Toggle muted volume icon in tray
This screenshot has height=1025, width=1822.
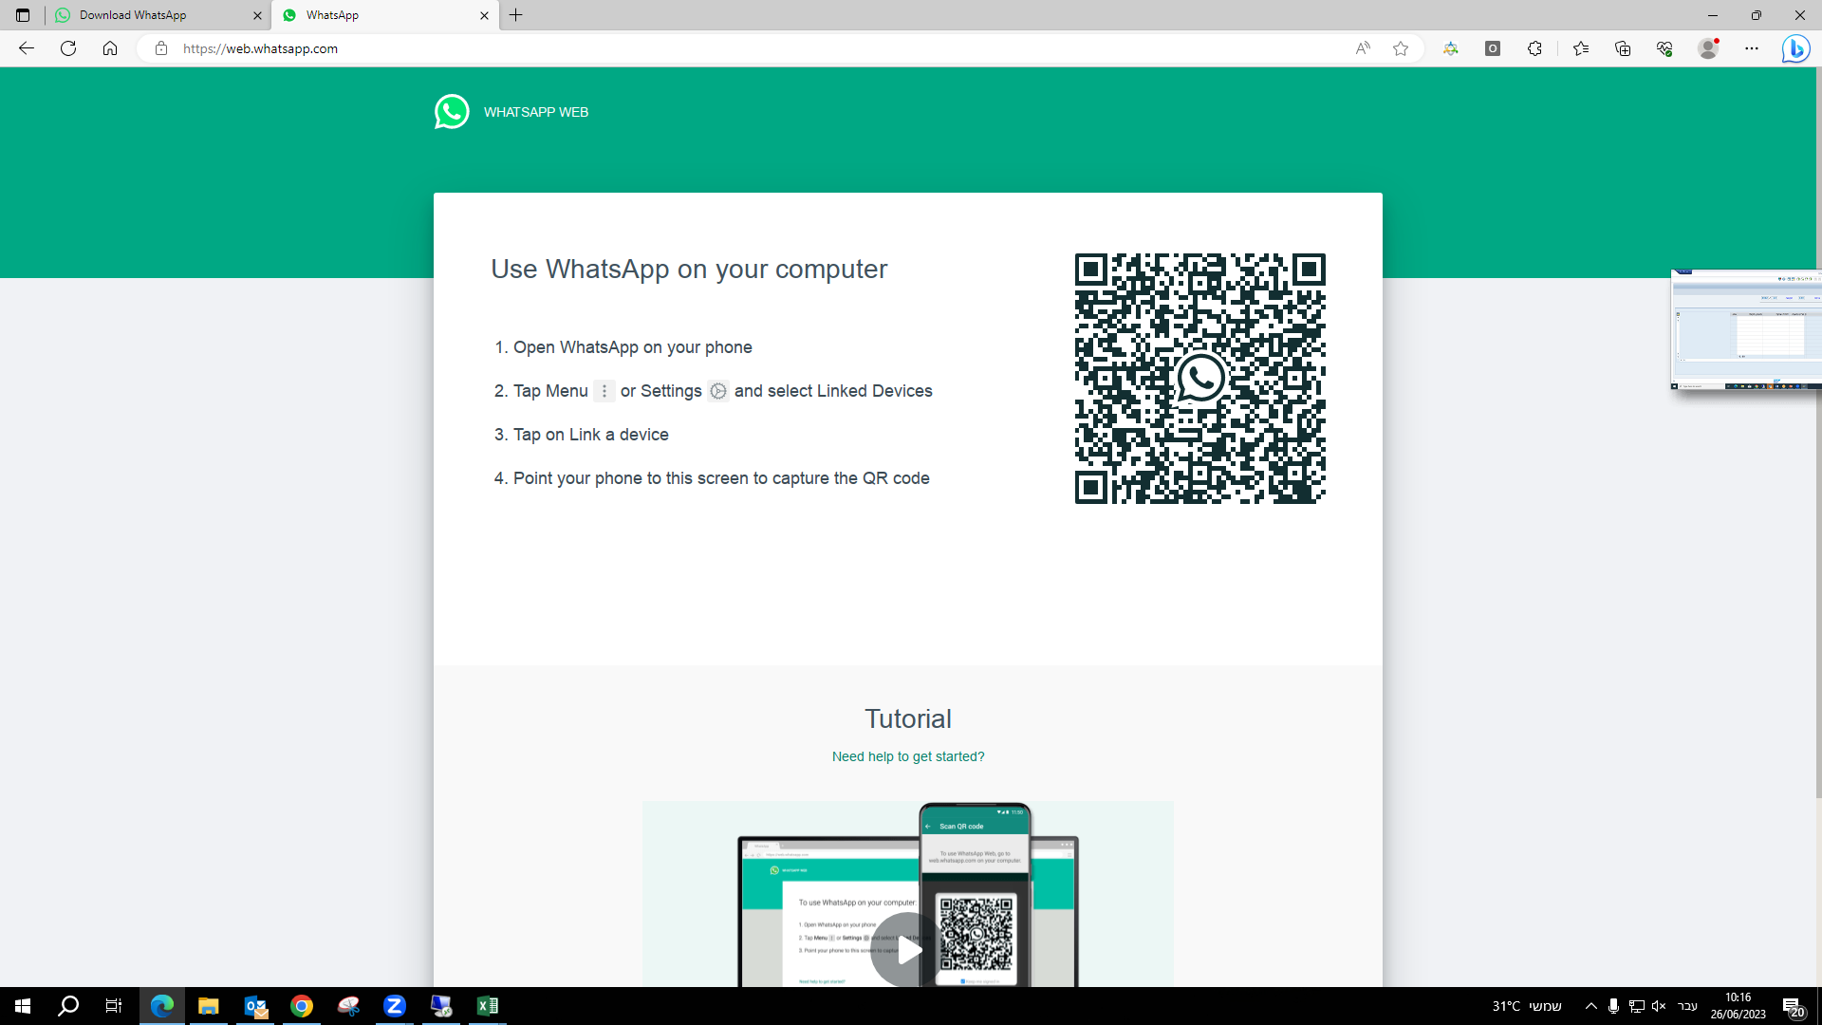pos(1659,1006)
